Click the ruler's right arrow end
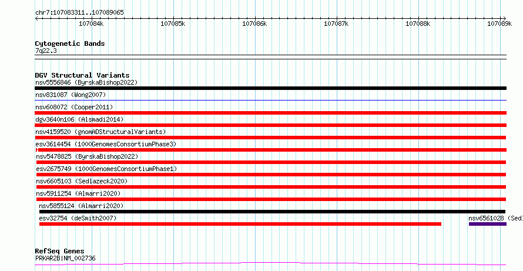The height and width of the screenshot is (271, 523). pos(504,18)
